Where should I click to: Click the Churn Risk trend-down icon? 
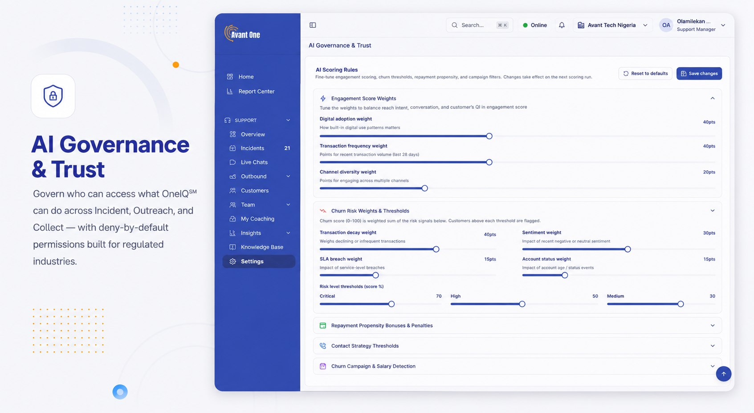pos(323,211)
